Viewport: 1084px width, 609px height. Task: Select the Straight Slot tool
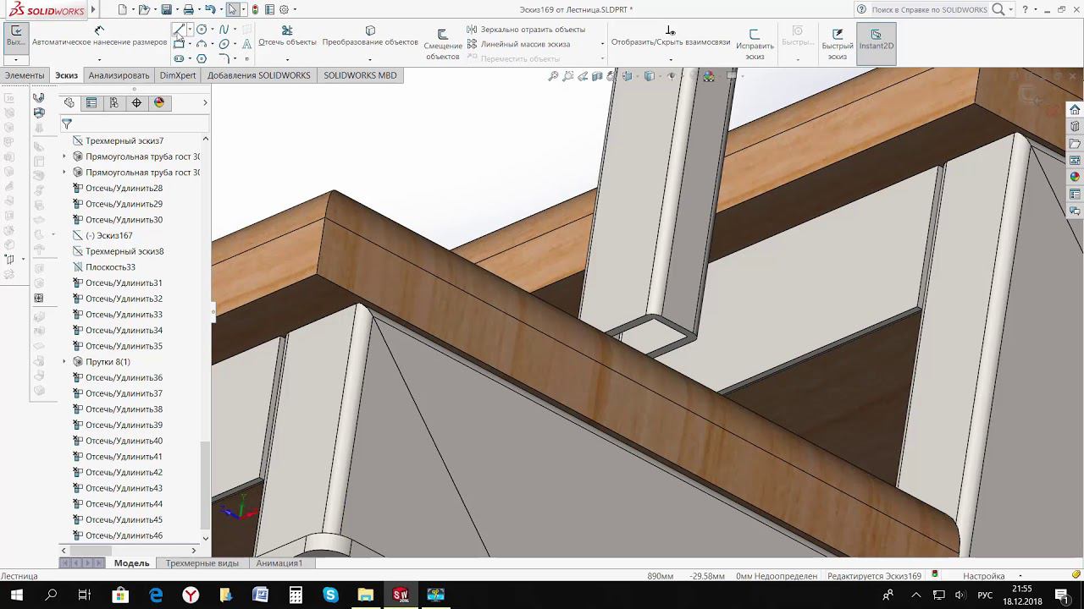179,59
